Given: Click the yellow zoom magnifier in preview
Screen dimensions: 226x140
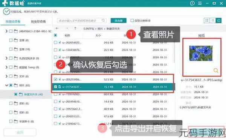Looking at the screenshot, I should [216, 70].
